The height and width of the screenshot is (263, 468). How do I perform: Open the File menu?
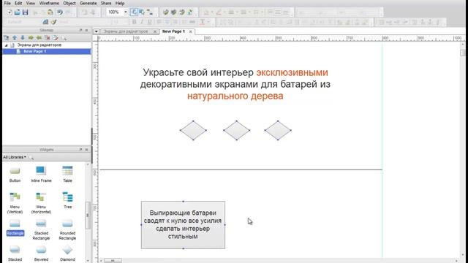click(7, 3)
